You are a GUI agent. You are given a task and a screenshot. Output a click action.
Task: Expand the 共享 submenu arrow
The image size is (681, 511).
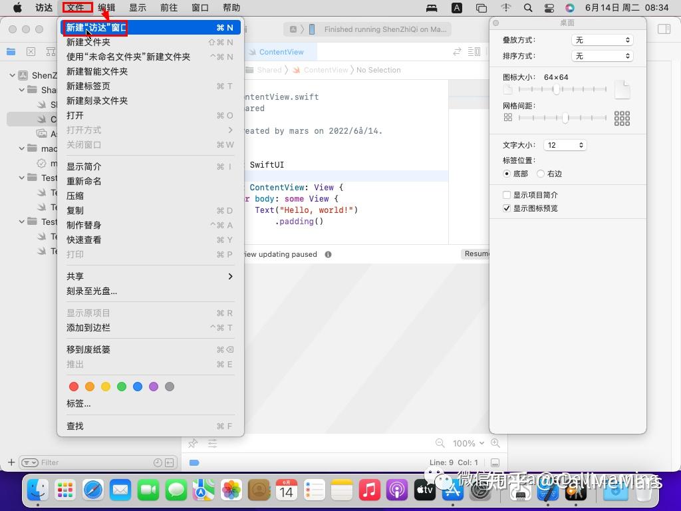point(230,276)
